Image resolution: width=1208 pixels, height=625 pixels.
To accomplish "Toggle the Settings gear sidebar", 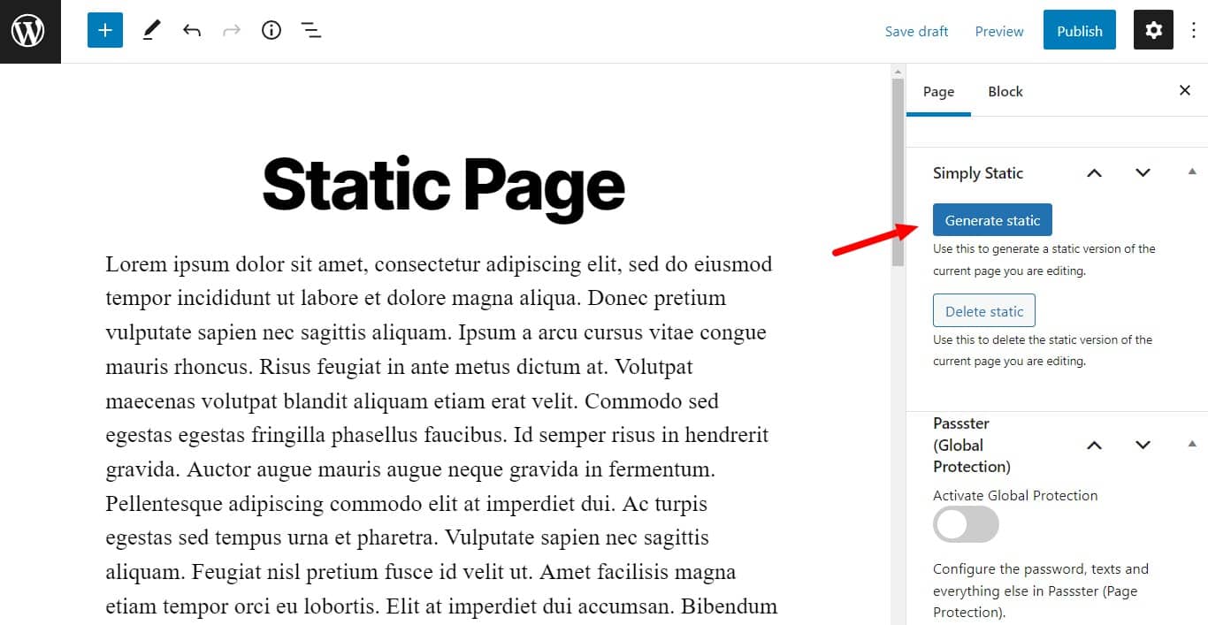I will (1153, 31).
